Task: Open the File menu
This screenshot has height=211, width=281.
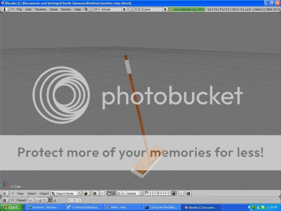Action: [19, 9]
